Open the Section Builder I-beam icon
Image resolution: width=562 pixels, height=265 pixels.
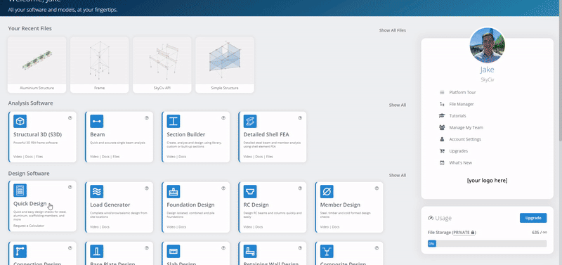[174, 121]
